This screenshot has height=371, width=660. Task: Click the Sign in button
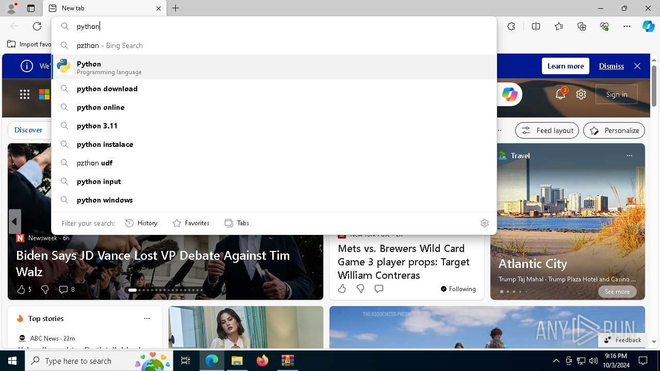617,94
